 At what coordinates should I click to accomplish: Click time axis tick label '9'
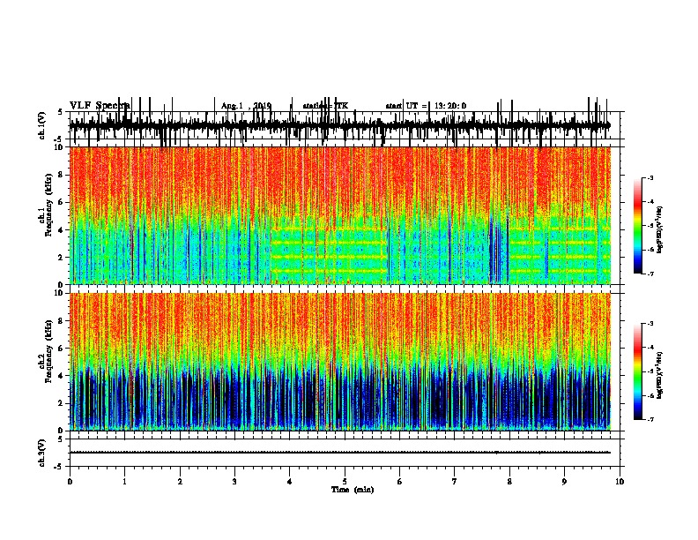[564, 482]
